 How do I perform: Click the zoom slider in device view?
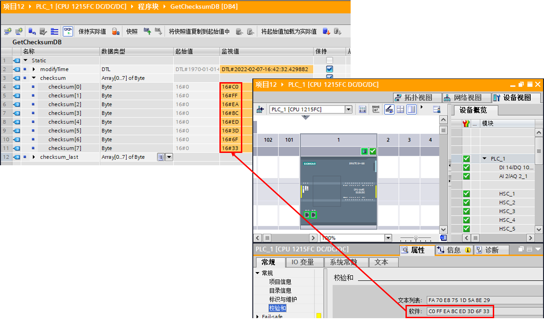(416, 238)
